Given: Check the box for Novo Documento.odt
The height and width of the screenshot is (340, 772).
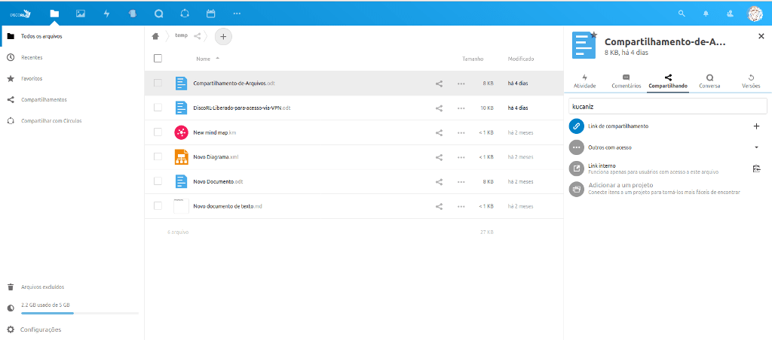Looking at the screenshot, I should click(x=158, y=181).
